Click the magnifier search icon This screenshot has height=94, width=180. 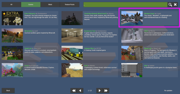pyautogui.click(x=170, y=5)
